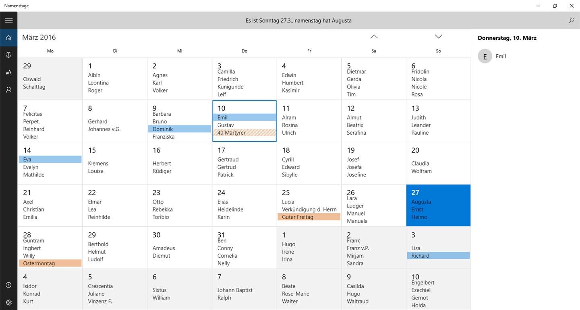Image resolution: width=580 pixels, height=310 pixels.
Task: Select Richard name on April 3
Action: click(x=438, y=256)
